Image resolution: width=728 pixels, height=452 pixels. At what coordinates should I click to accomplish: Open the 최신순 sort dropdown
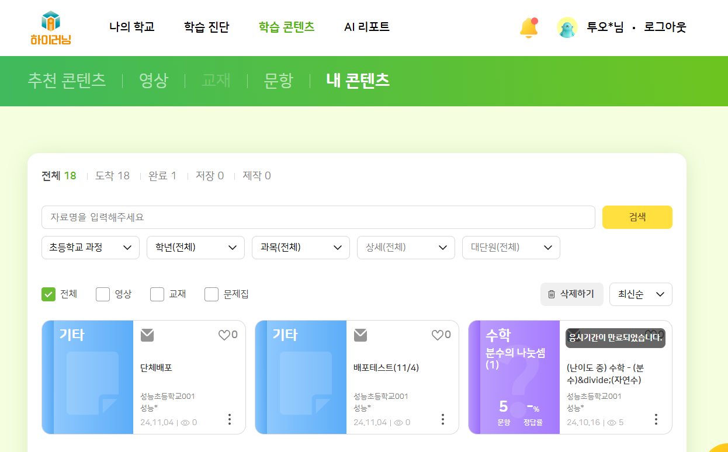640,294
